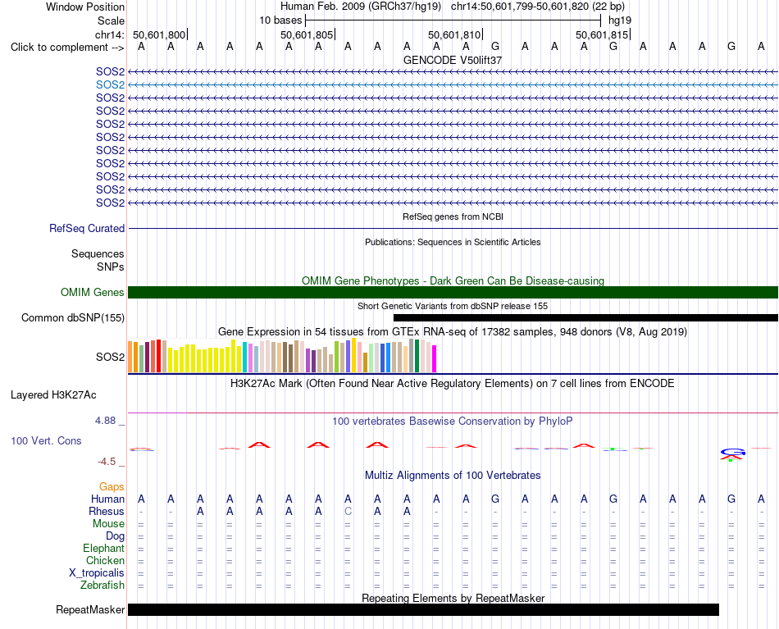
Task: Click the Rhesus species label
Action: tap(107, 511)
